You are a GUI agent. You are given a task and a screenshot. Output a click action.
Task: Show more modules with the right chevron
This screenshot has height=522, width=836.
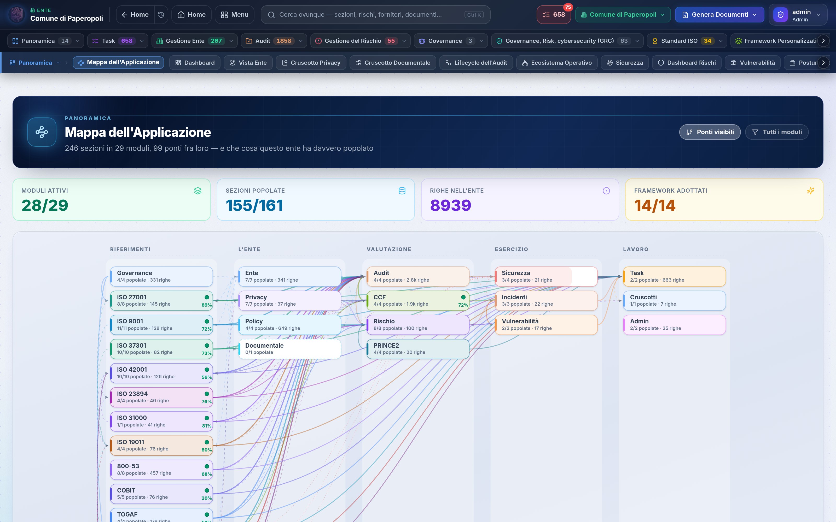click(x=823, y=41)
